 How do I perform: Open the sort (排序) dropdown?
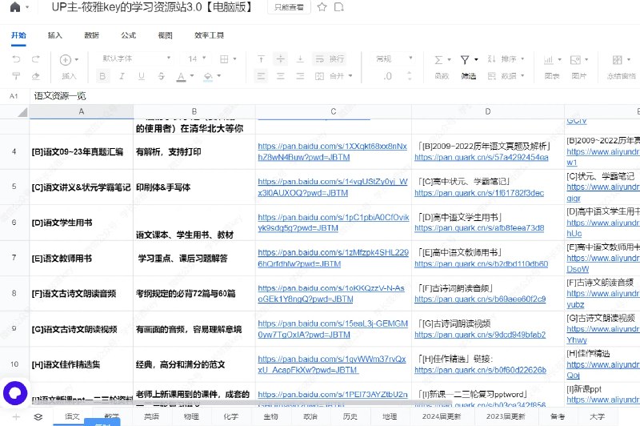pyautogui.click(x=506, y=59)
